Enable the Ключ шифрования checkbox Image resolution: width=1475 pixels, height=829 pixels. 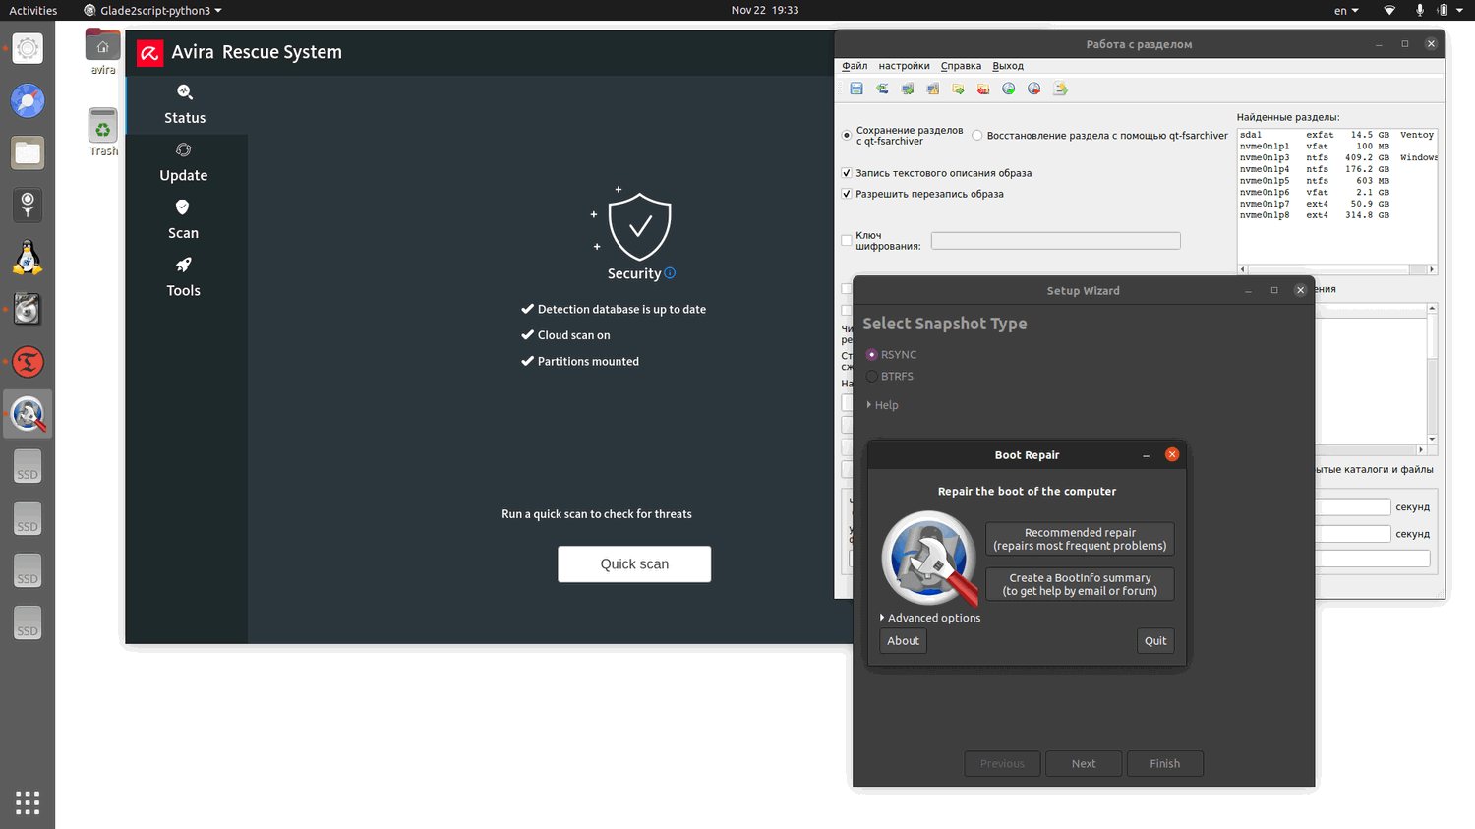(x=847, y=240)
